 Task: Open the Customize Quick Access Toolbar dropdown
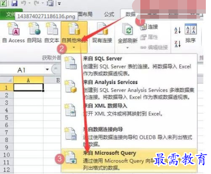(59, 3)
